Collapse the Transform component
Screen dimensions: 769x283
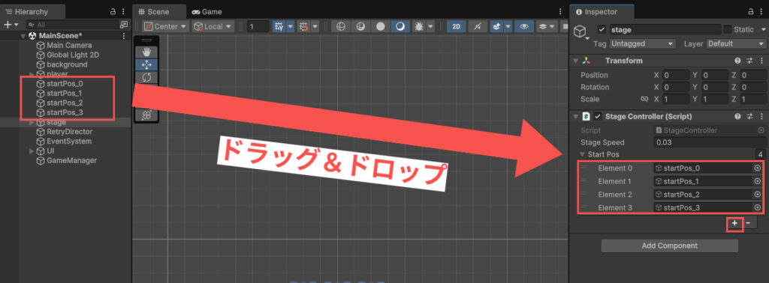[576, 61]
